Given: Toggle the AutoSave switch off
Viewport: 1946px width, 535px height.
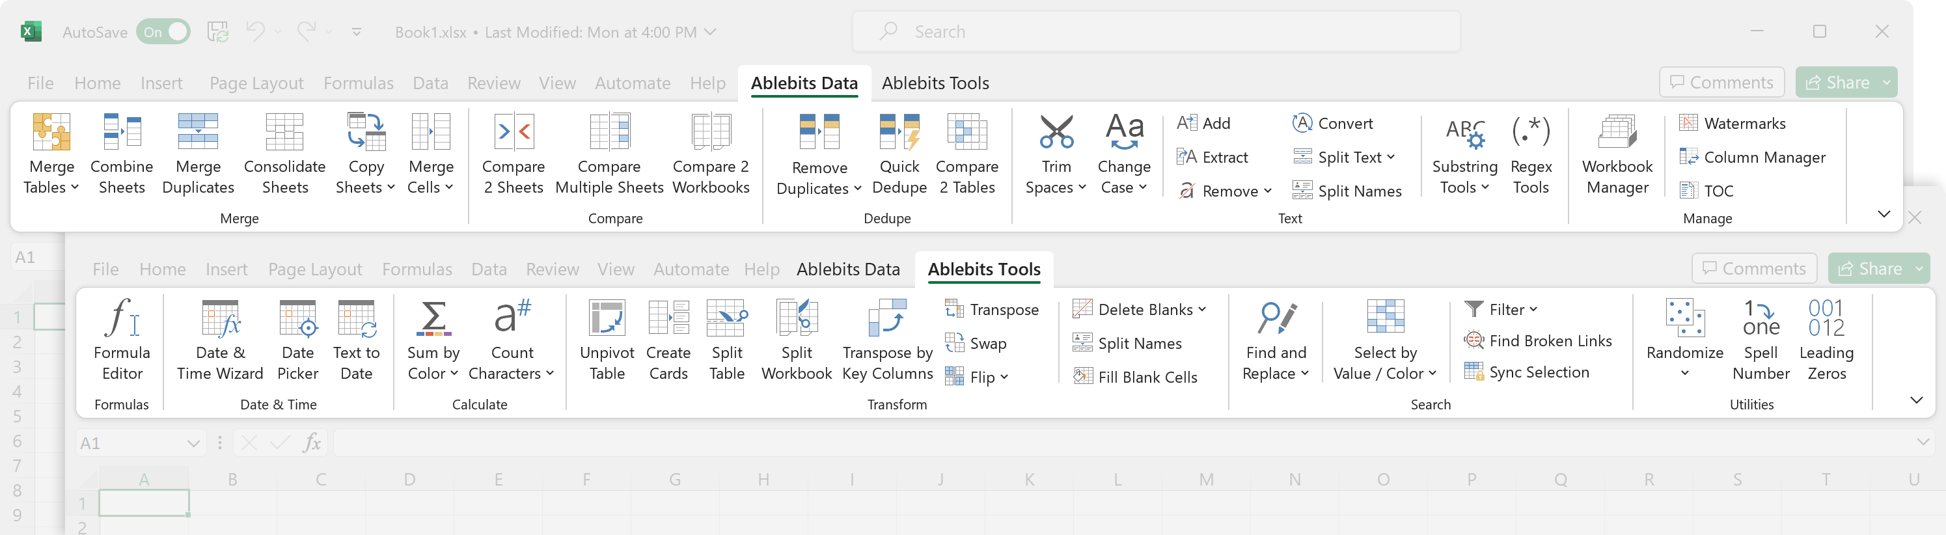Looking at the screenshot, I should pyautogui.click(x=163, y=32).
